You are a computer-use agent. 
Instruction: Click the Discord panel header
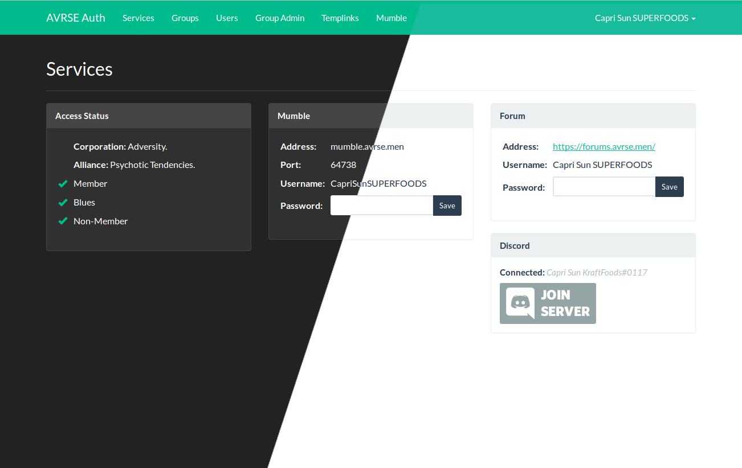coord(593,245)
